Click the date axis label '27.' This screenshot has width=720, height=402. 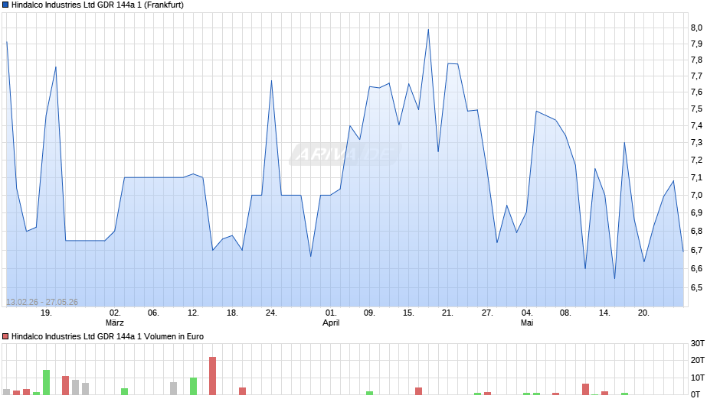pyautogui.click(x=487, y=313)
